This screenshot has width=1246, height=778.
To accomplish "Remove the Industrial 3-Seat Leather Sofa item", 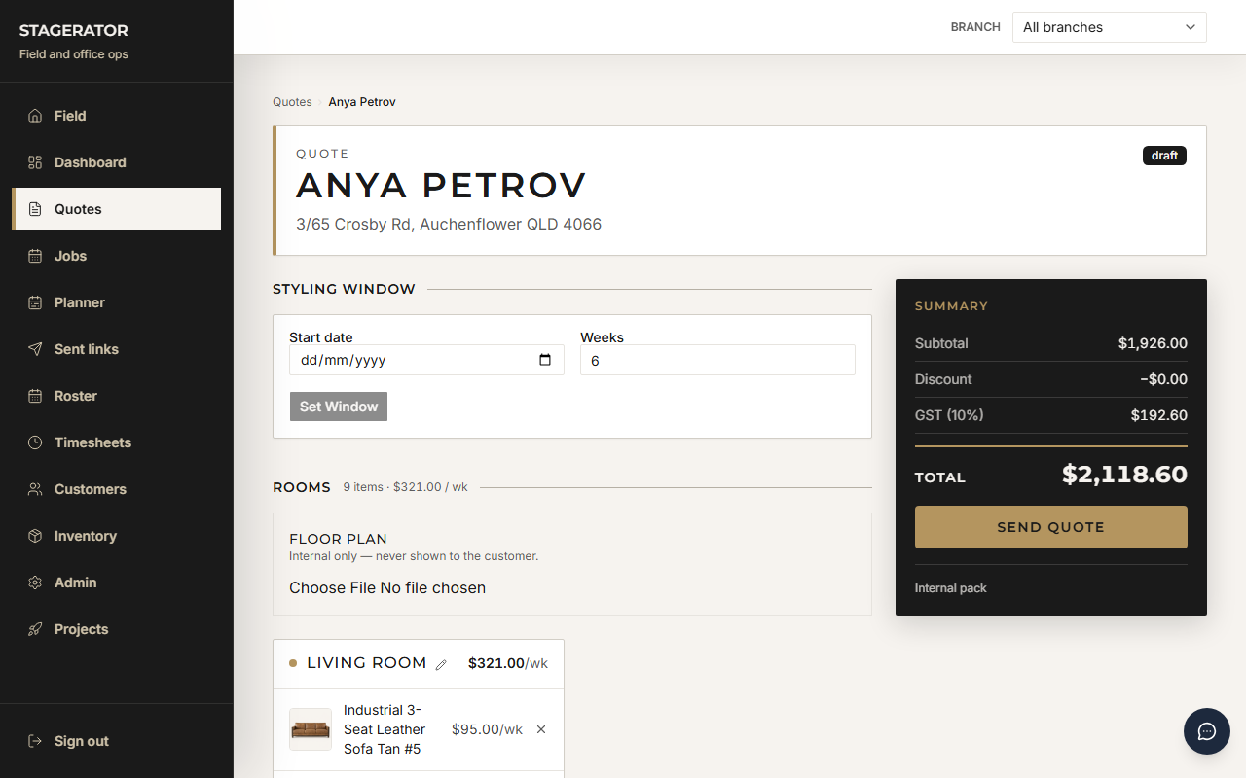I will click(541, 729).
